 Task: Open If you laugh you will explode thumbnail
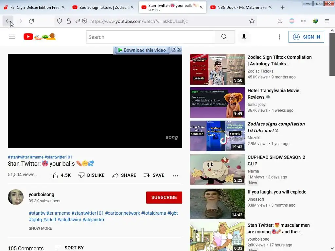point(217,204)
